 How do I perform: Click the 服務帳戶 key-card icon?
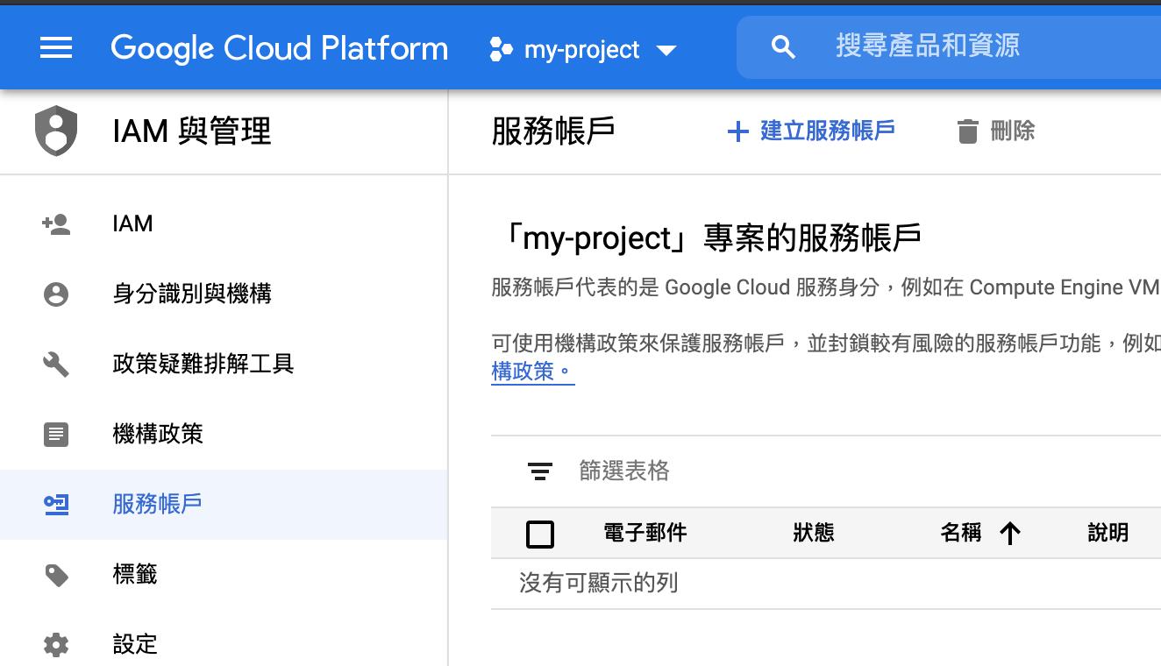(56, 504)
